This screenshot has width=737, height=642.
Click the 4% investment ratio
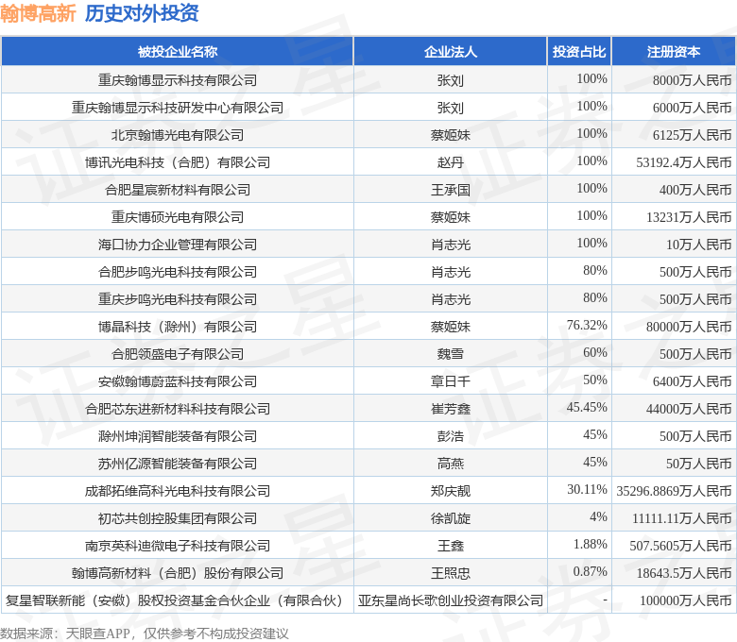(x=598, y=516)
